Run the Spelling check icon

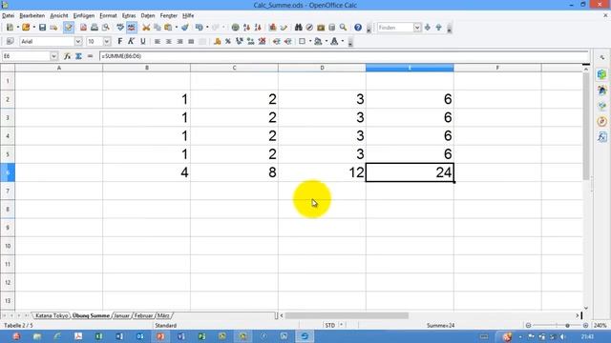point(120,28)
